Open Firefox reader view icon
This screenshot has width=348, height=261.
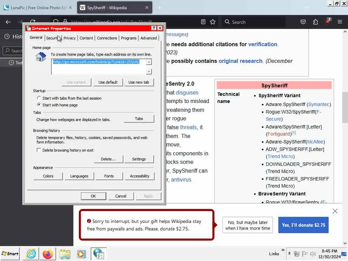[203, 22]
